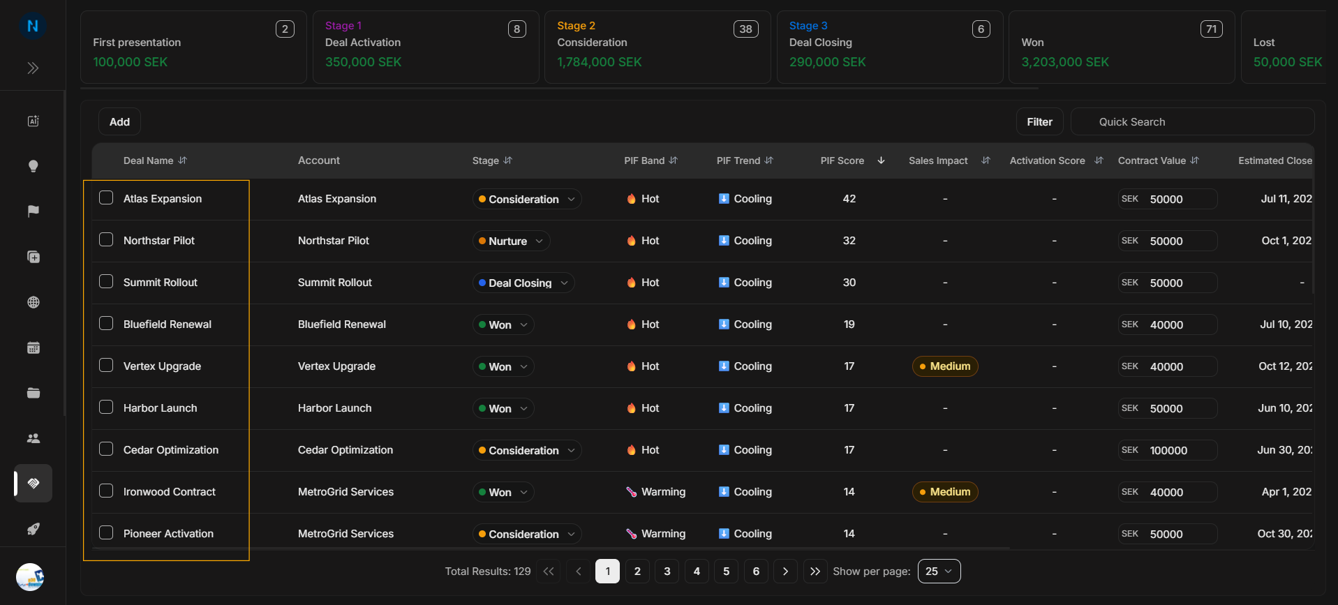Sort by Deal Name column icon
This screenshot has width=1338, height=605.
[183, 160]
